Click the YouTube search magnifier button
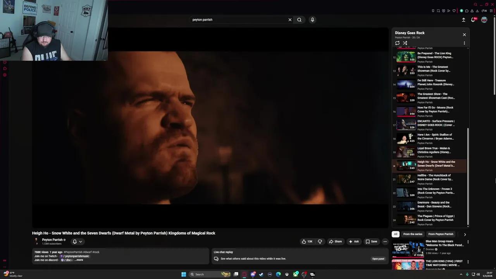 (x=299, y=20)
